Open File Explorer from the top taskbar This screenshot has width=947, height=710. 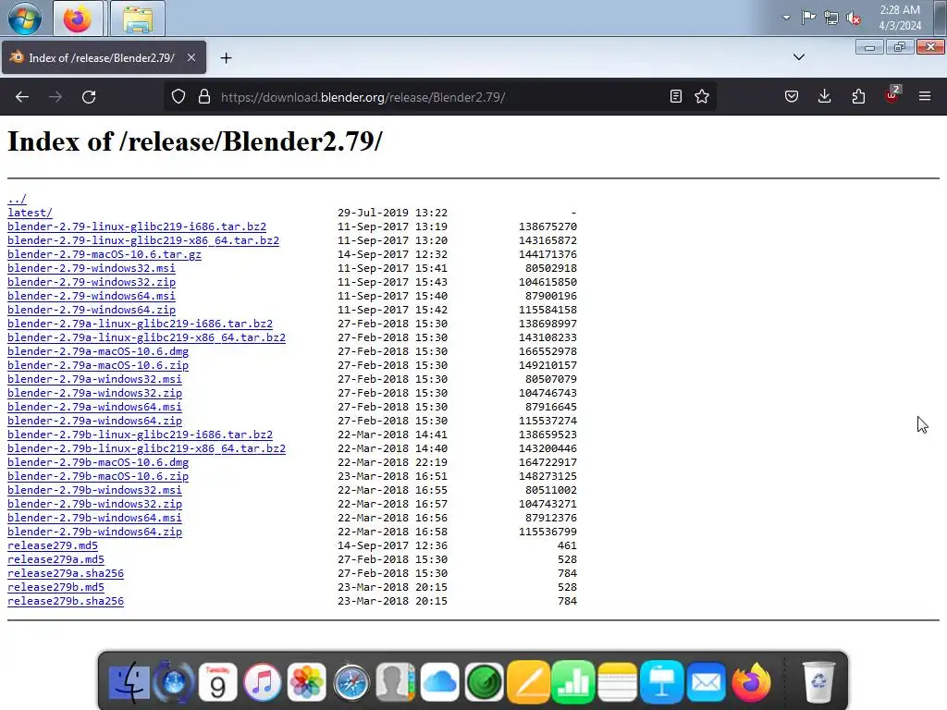pos(138,18)
